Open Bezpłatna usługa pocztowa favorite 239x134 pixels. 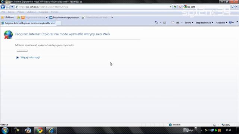click(x=65, y=17)
